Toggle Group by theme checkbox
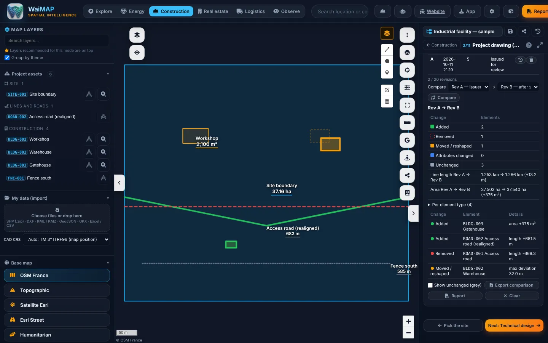The width and height of the screenshot is (548, 343). (x=7, y=58)
